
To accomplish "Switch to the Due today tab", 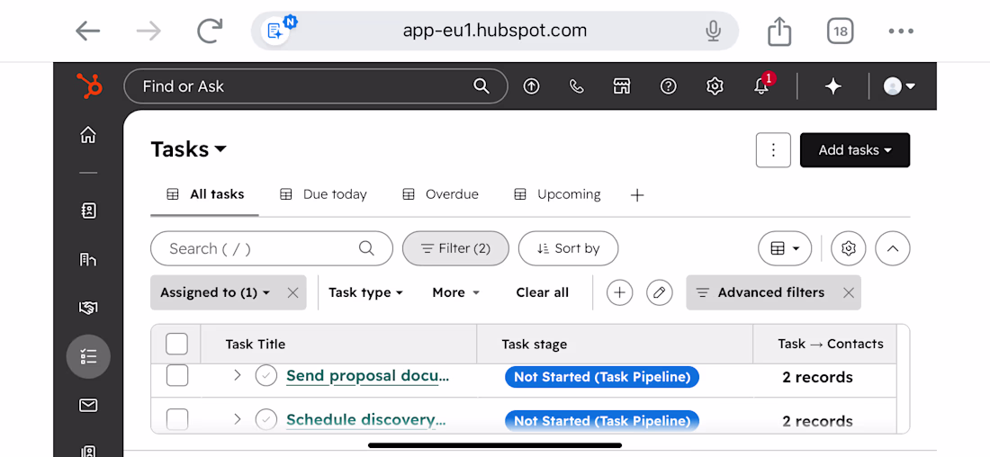I will click(322, 194).
